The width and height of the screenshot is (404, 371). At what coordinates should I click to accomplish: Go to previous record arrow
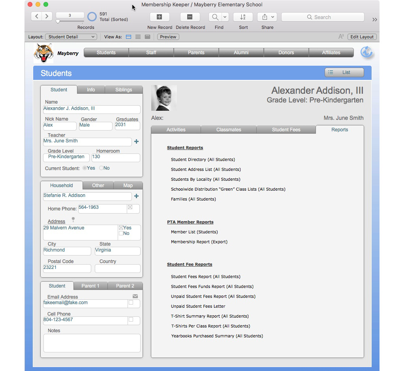37,17
